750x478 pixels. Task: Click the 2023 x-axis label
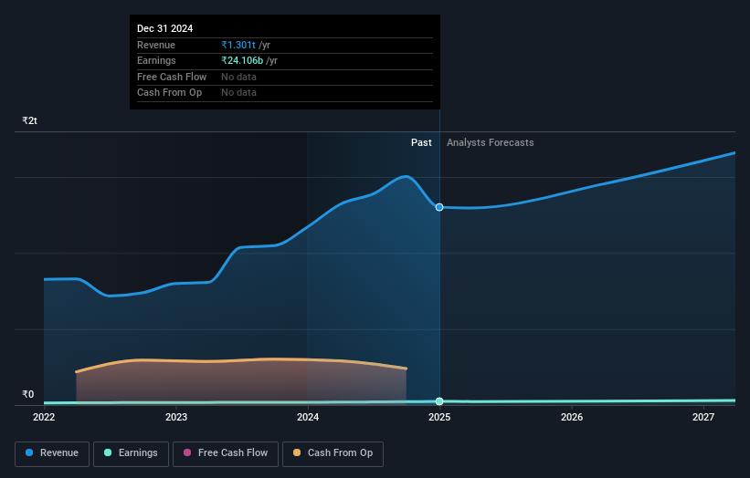(176, 418)
